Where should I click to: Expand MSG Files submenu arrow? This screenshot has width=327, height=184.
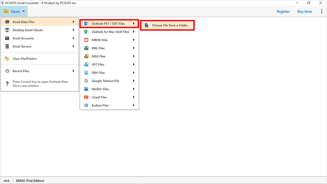pos(134,56)
